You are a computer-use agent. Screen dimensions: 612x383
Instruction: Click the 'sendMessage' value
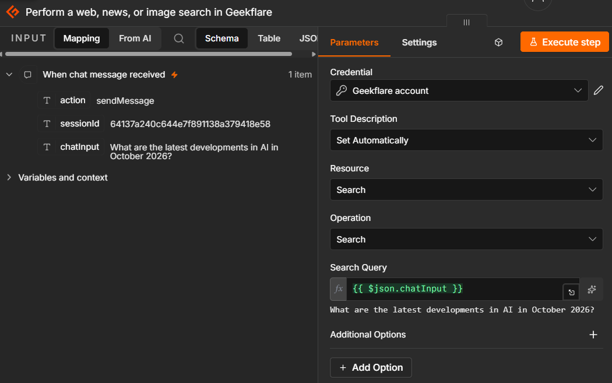pyautogui.click(x=125, y=101)
